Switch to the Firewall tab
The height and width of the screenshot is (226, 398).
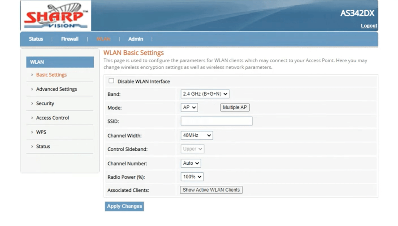[70, 39]
